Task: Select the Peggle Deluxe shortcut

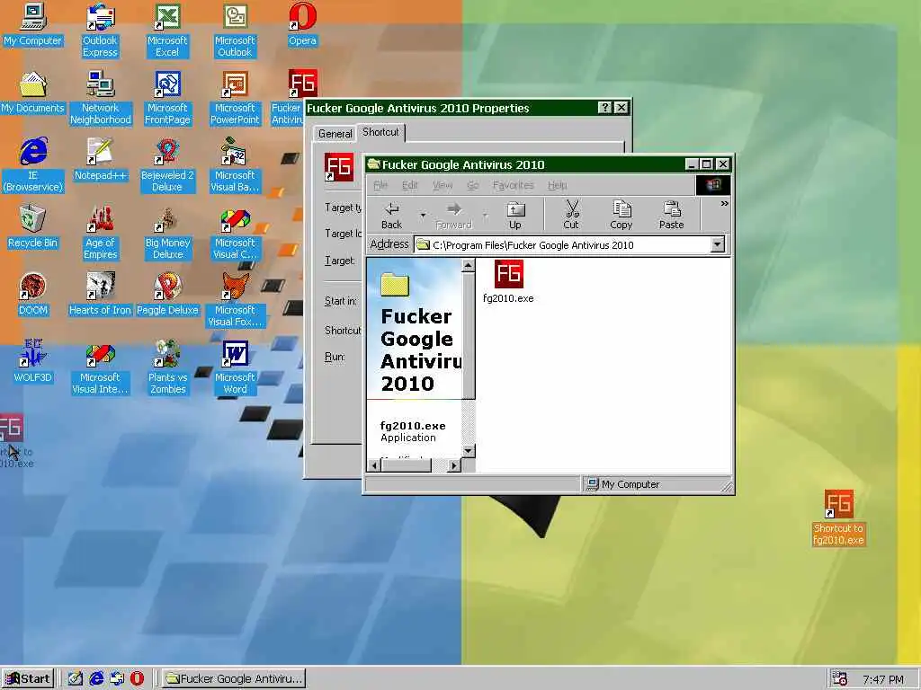Action: (167, 295)
